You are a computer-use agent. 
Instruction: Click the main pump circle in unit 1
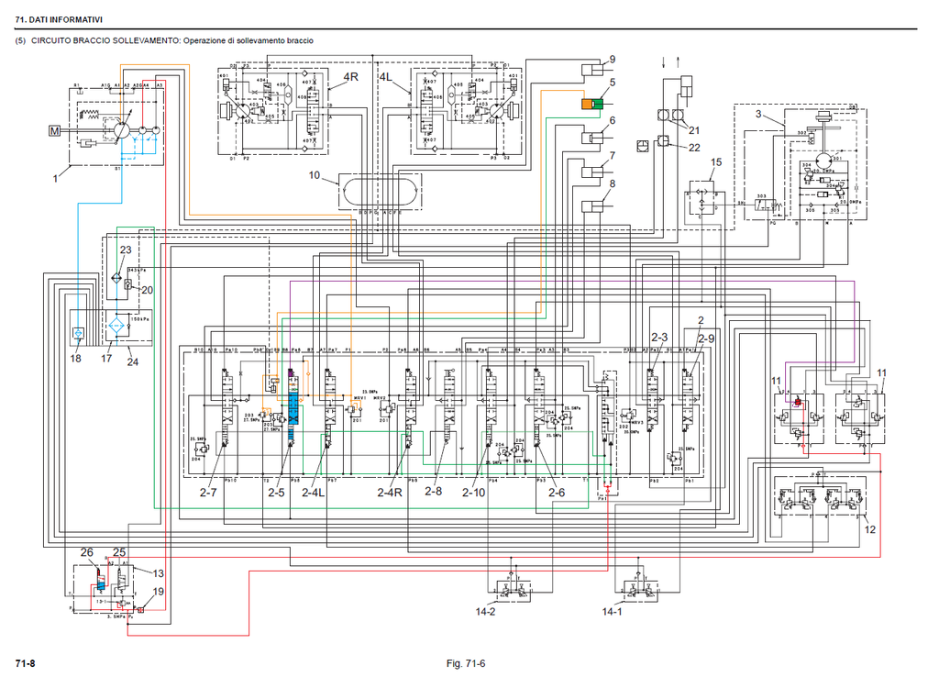(122, 130)
